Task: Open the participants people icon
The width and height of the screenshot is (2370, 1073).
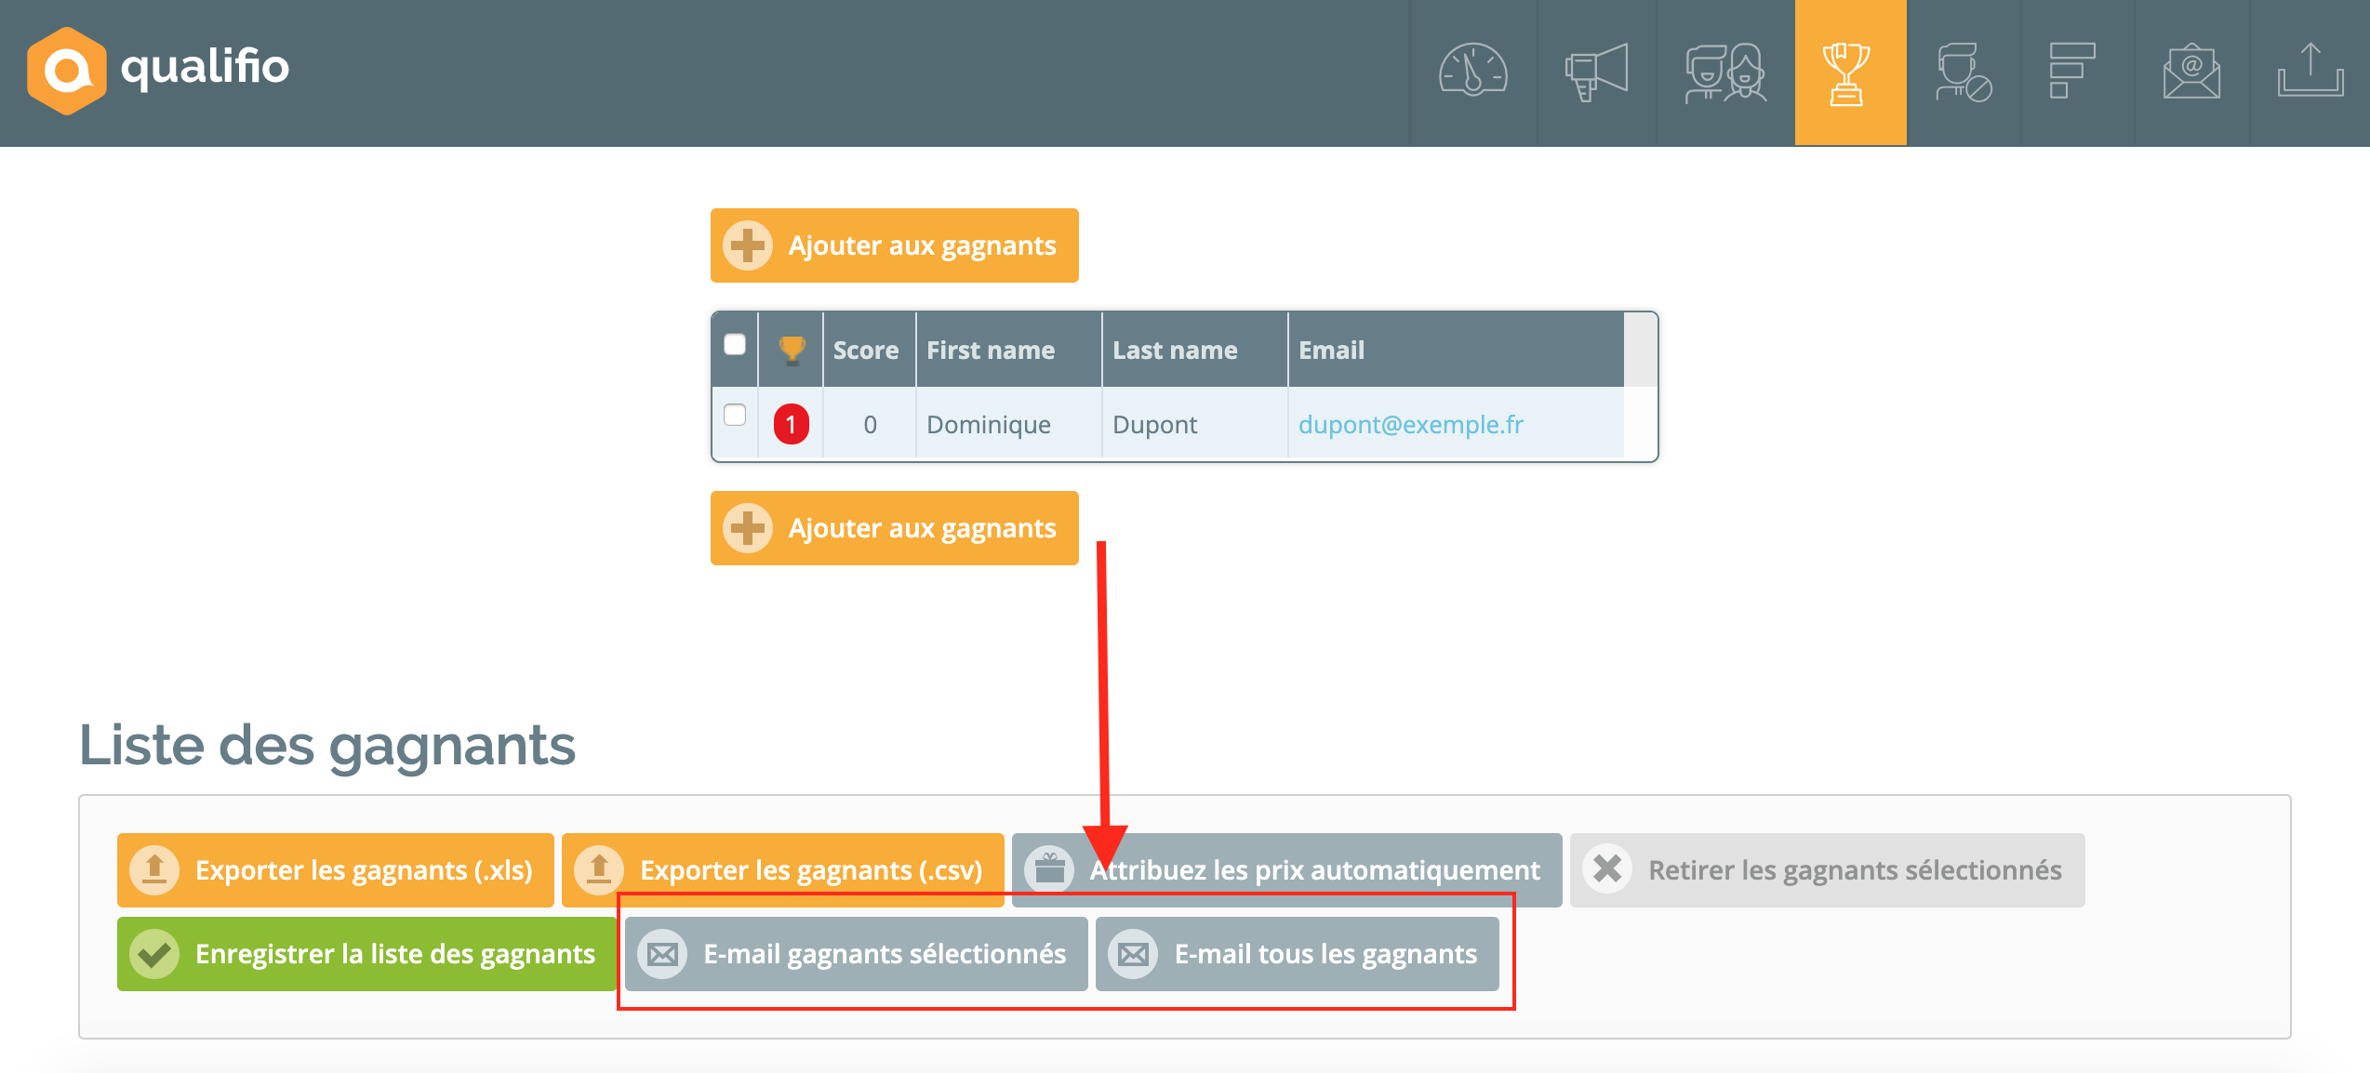Action: (1725, 72)
